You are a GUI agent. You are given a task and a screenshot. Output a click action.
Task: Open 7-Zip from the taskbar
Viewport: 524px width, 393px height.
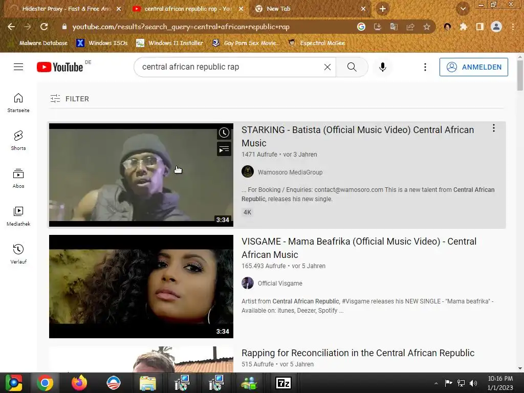pos(283,383)
